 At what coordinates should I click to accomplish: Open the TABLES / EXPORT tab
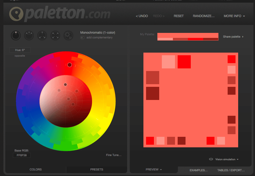tap(231, 170)
